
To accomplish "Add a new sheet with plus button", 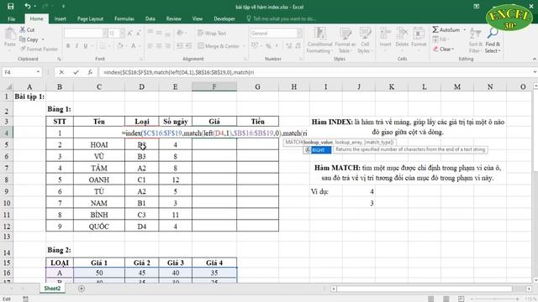I will 82,289.
